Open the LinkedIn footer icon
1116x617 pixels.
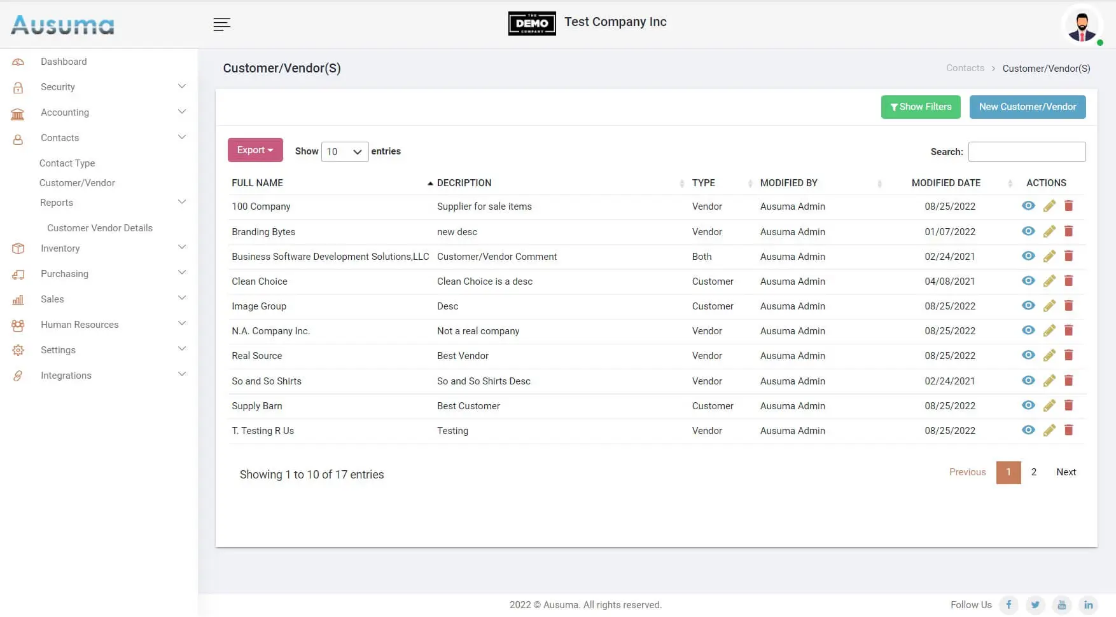click(1089, 605)
